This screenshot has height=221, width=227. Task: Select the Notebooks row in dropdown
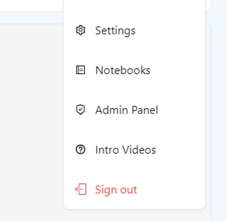pos(134,70)
